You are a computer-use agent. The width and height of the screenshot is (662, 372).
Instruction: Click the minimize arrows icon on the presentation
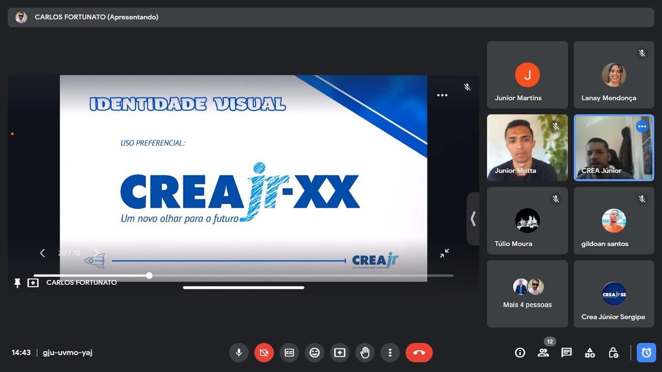click(444, 253)
